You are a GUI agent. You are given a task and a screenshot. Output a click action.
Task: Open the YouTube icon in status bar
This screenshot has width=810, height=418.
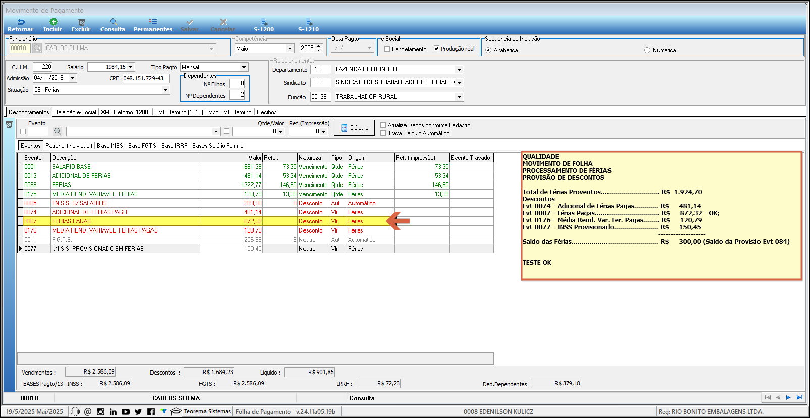click(126, 412)
